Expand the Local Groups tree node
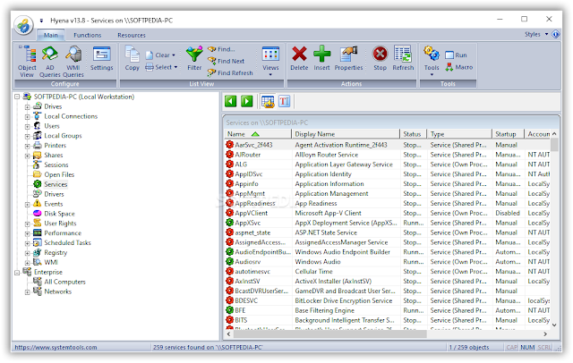The image size is (573, 363). click(28, 136)
